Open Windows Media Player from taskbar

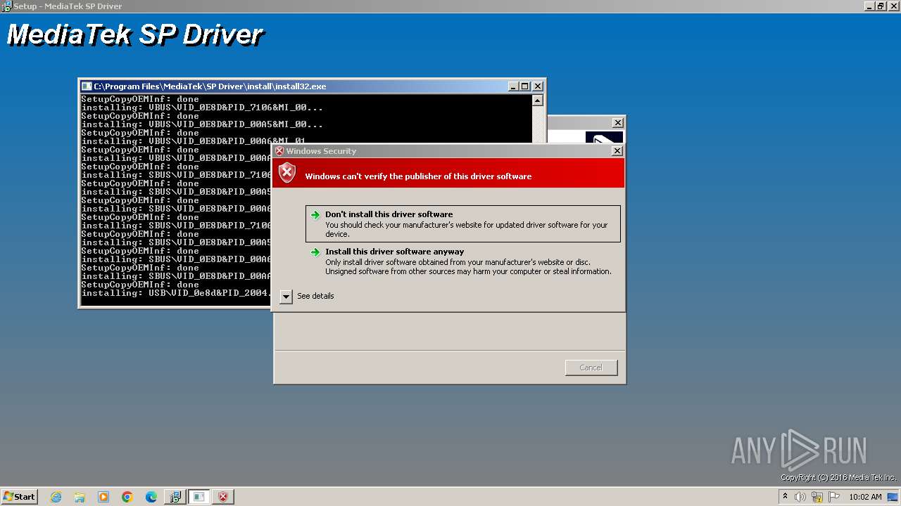tap(103, 497)
